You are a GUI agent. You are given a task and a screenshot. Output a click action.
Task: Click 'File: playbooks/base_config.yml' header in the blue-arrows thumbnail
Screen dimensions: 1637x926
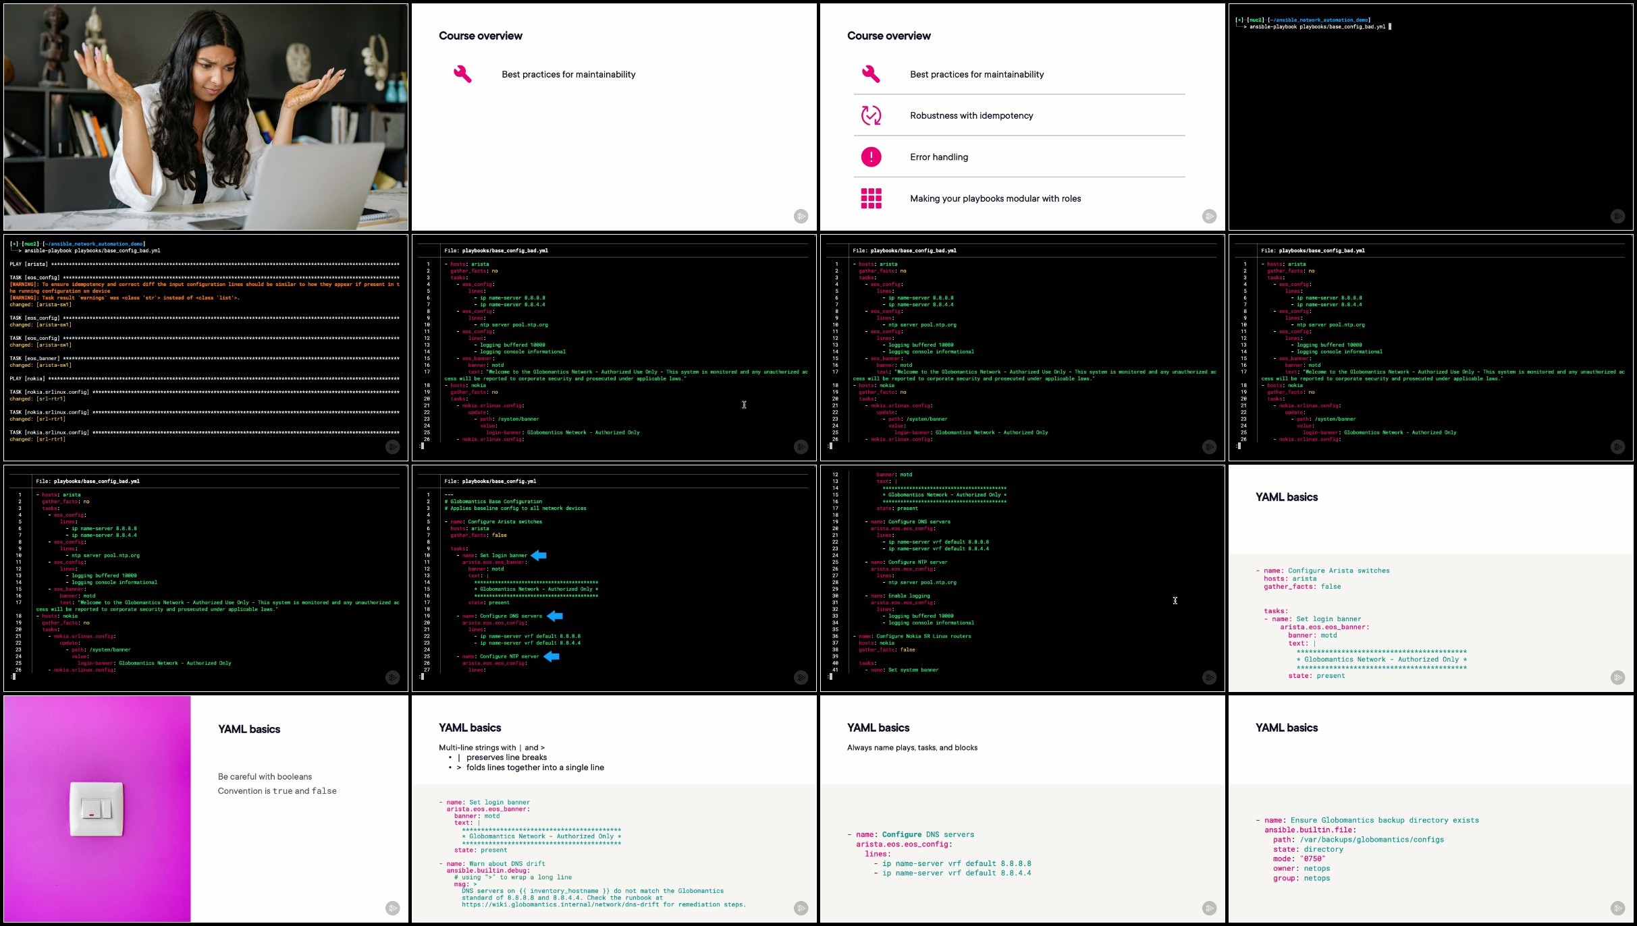490,482
